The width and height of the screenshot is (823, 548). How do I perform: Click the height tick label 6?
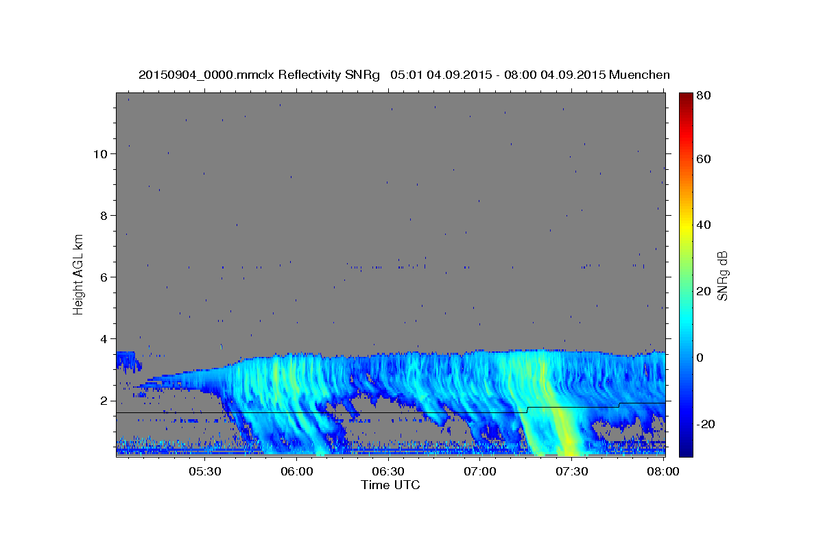click(x=104, y=277)
